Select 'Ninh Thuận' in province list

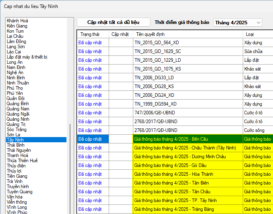[x=36, y=83]
